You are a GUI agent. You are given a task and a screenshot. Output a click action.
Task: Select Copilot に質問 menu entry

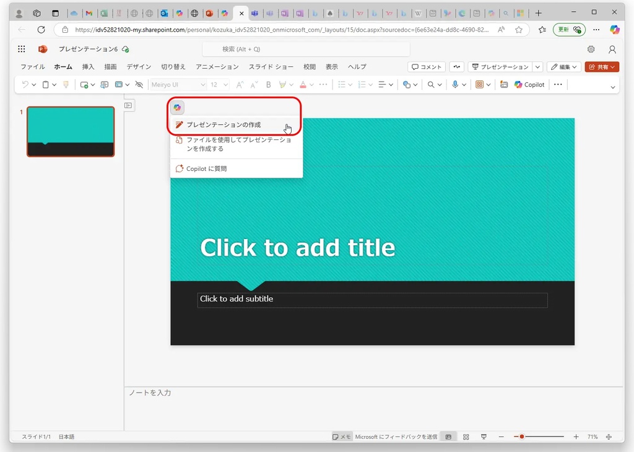point(236,168)
